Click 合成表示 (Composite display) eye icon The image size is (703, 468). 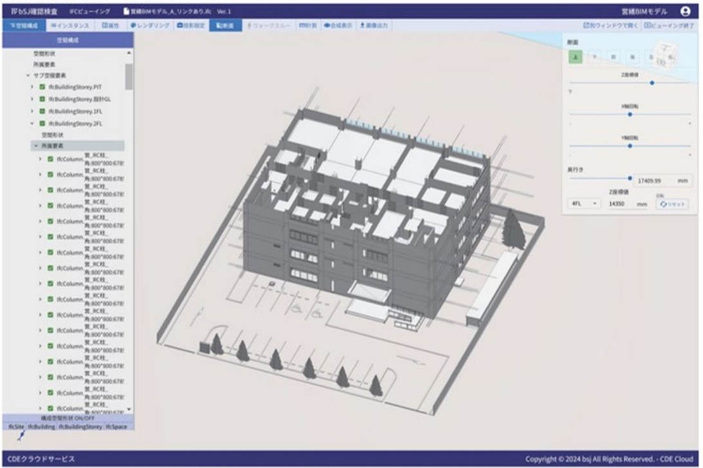(337, 26)
